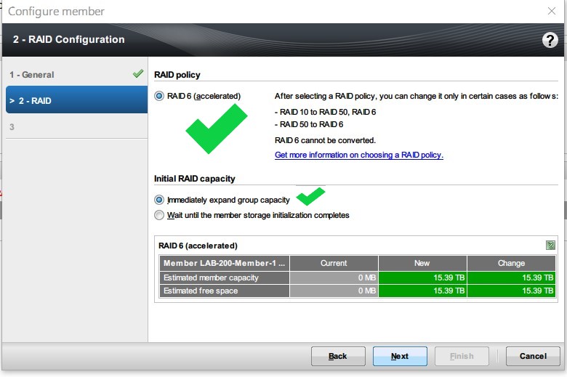Click the RAID 10 to RAID 50, RAID 6 line
The width and height of the screenshot is (567, 377).
coord(325,112)
